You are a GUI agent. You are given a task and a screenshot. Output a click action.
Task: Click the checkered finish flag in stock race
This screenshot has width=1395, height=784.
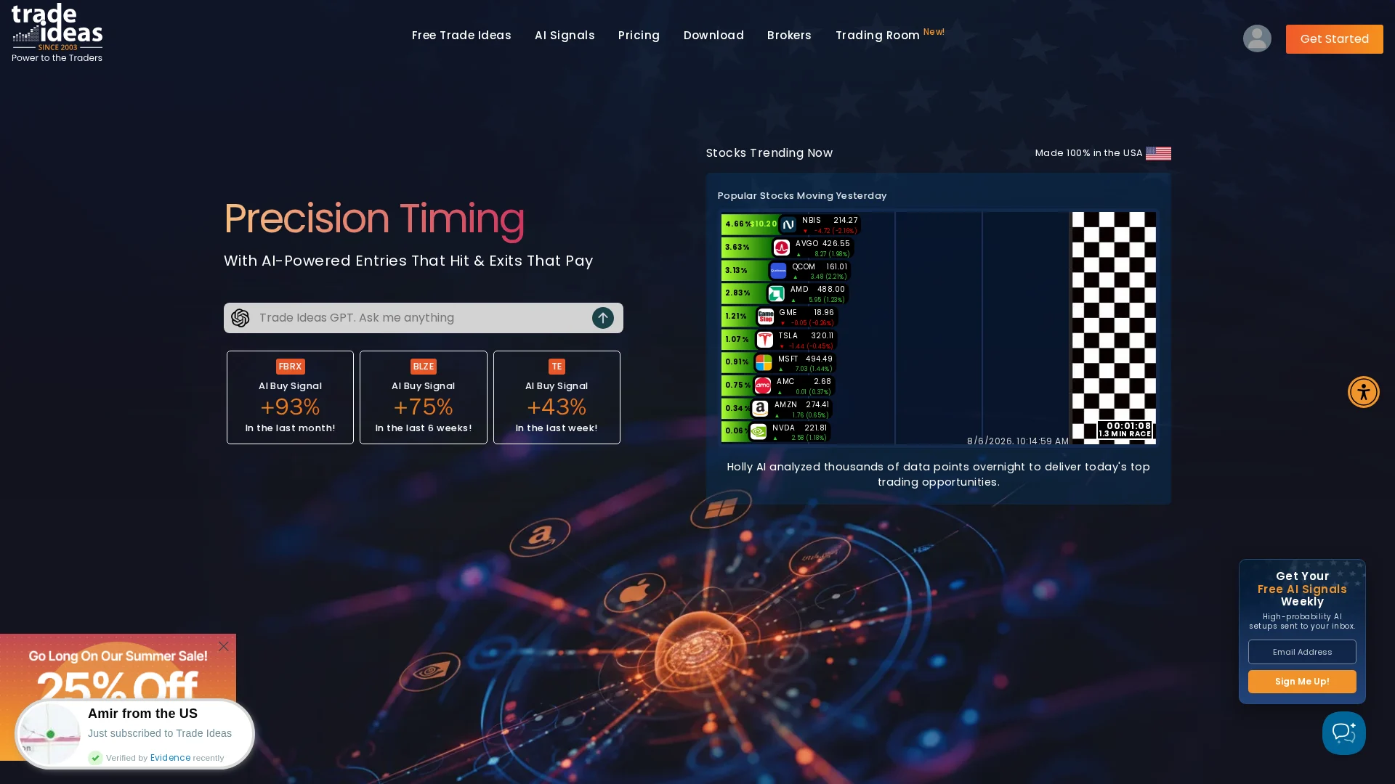tap(1114, 327)
